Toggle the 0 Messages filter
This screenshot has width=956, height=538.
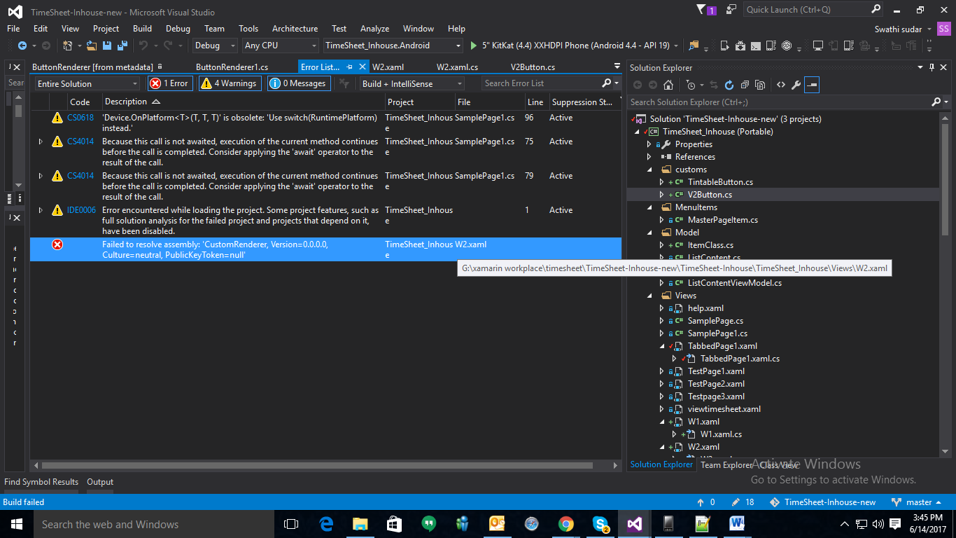coord(298,83)
